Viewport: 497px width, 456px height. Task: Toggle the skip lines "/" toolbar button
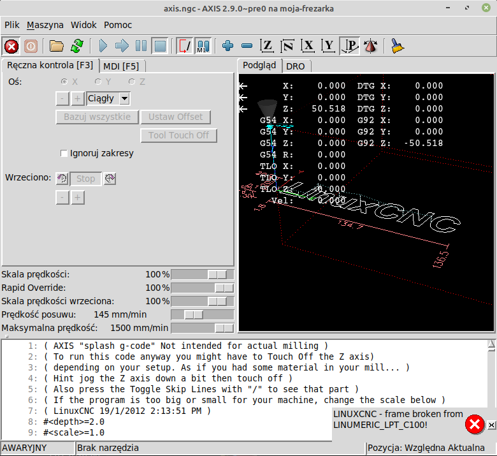pyautogui.click(x=184, y=46)
